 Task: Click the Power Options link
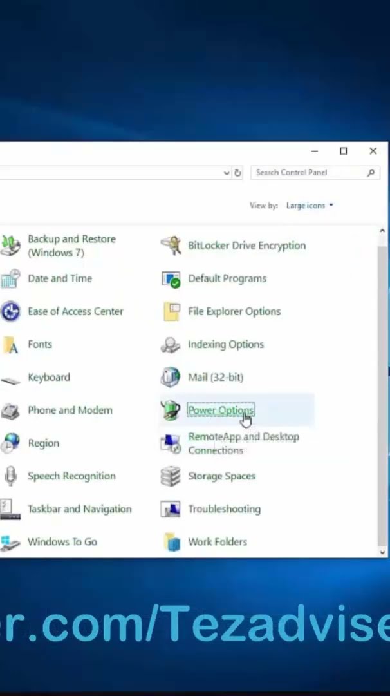(221, 410)
